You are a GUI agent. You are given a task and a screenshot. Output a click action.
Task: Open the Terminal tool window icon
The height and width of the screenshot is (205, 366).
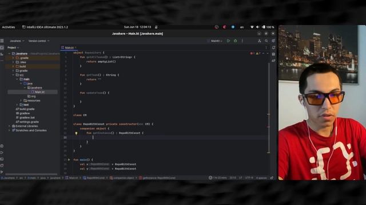point(2,159)
